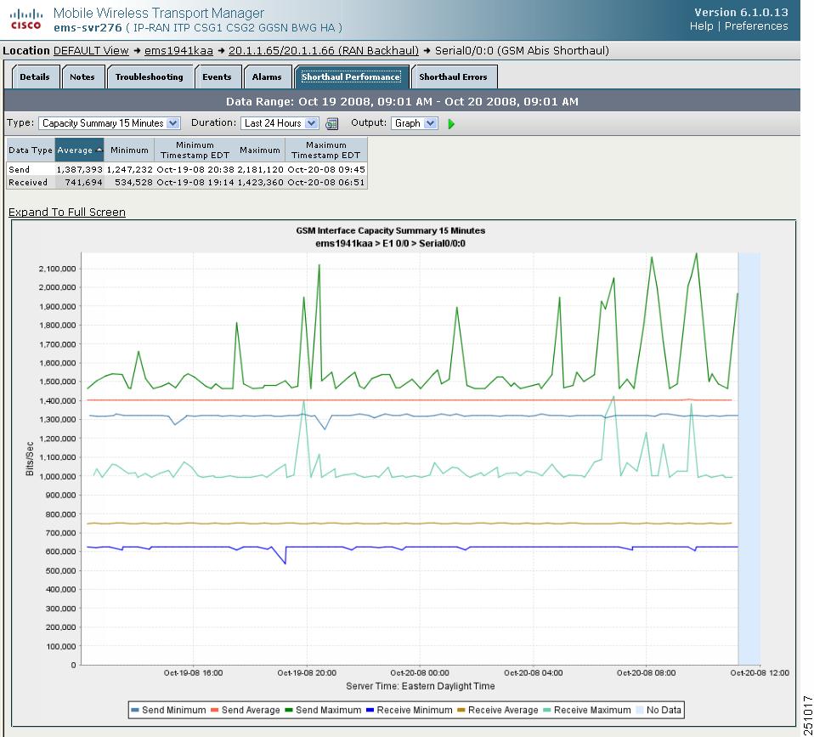Click the Maximum Timestamp EDT column header
Image resolution: width=814 pixels, height=737 pixels.
326,150
